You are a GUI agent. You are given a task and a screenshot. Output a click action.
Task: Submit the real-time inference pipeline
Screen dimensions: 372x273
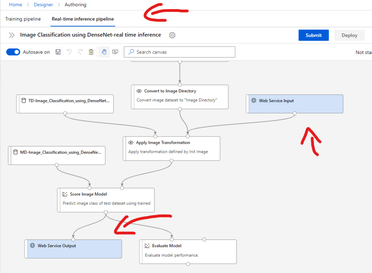(x=313, y=35)
